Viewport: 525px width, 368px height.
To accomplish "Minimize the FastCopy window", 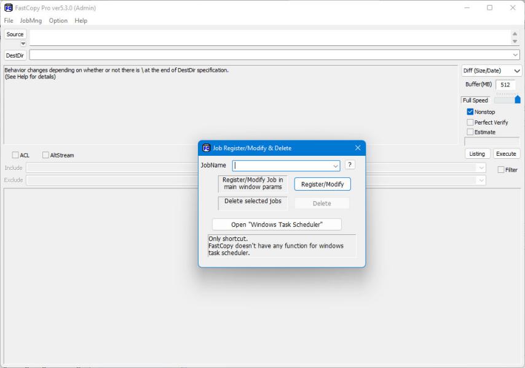I will coord(467,8).
